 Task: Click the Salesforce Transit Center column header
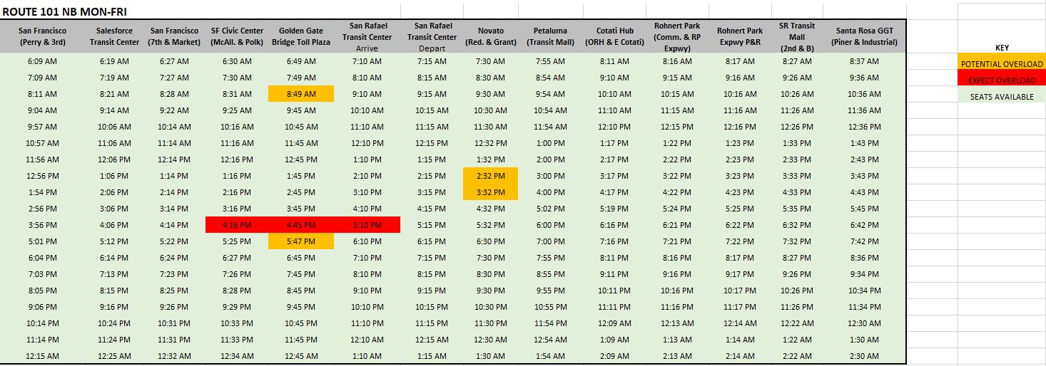(114, 36)
